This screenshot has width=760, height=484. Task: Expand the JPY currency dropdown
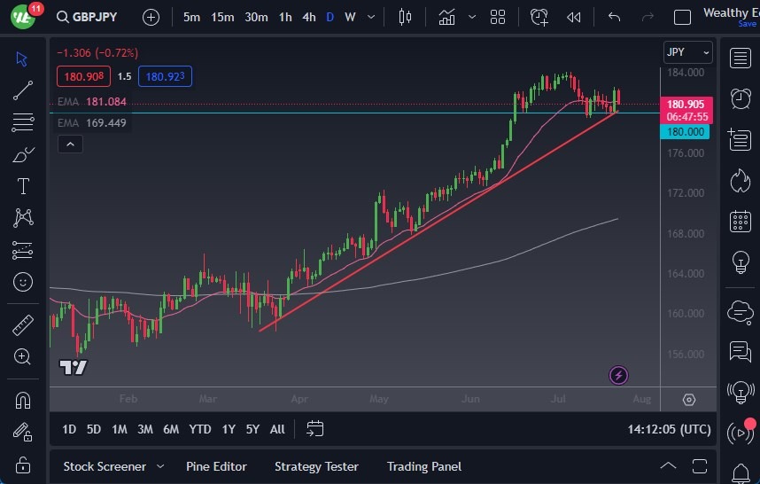point(687,52)
